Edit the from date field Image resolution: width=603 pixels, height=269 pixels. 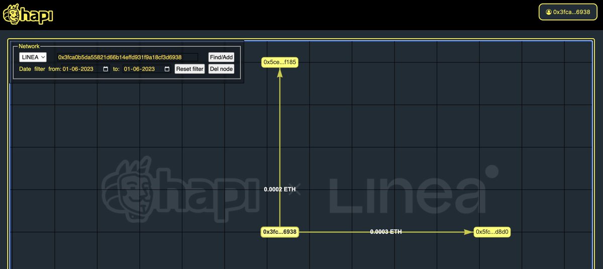click(86, 69)
